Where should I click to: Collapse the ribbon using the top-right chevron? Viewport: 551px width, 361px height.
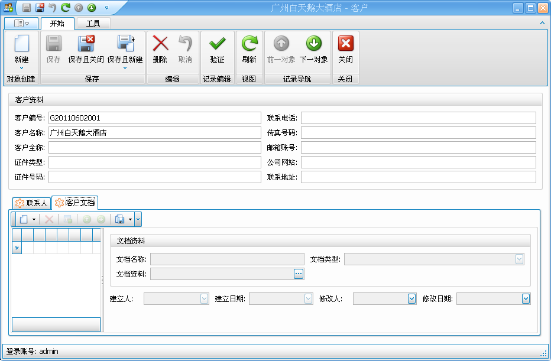click(542, 23)
